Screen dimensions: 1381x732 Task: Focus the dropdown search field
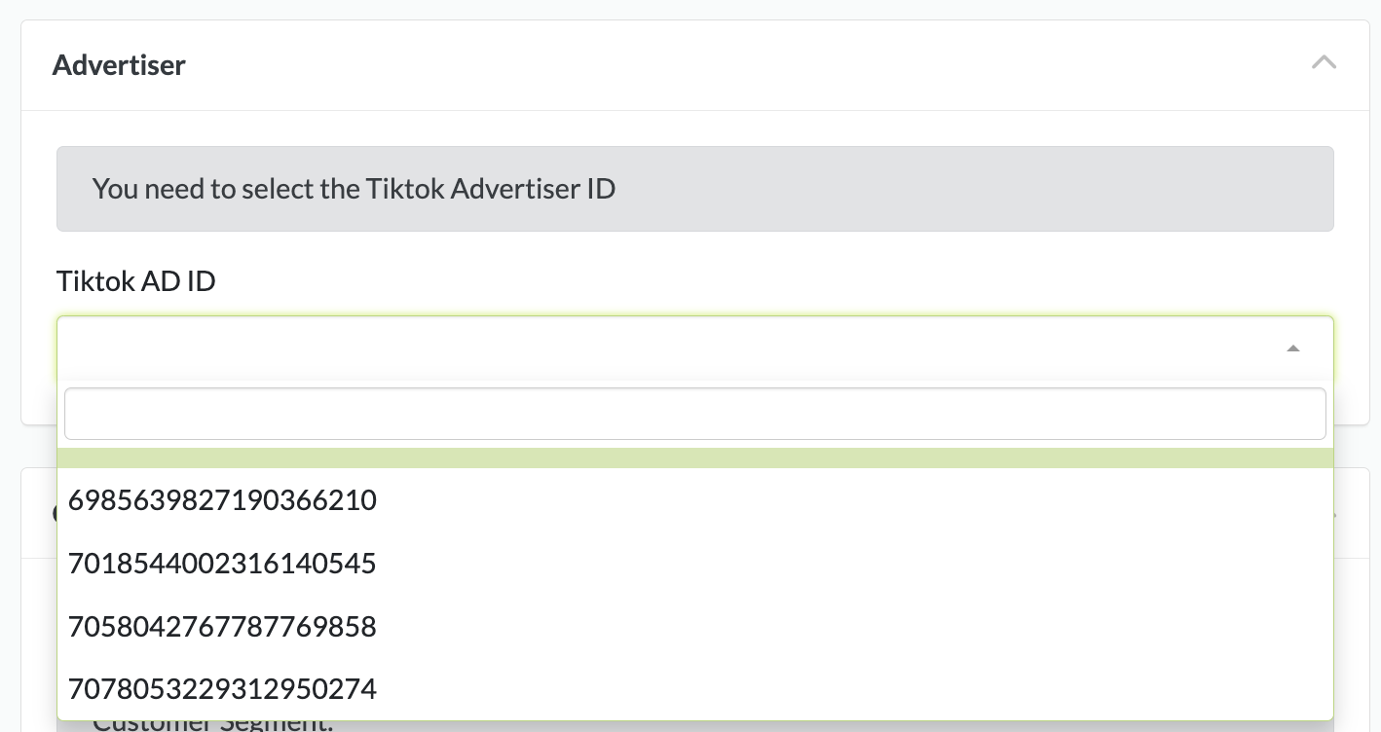point(694,414)
